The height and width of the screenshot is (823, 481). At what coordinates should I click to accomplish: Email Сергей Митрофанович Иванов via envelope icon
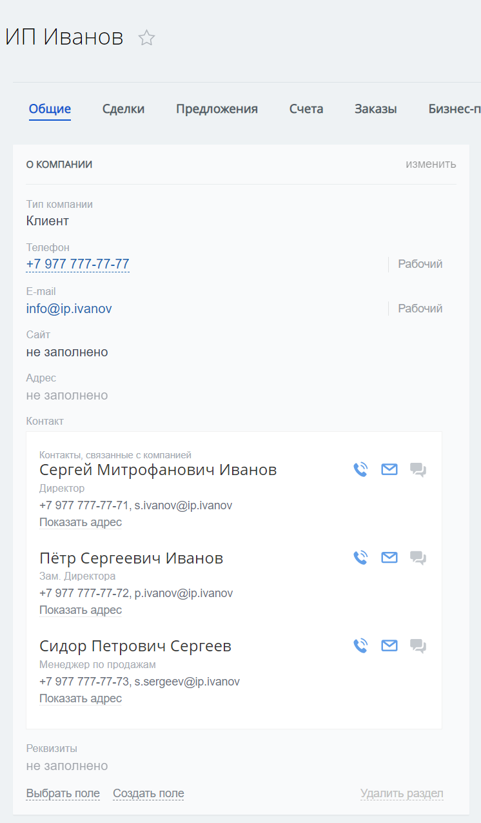coord(389,470)
